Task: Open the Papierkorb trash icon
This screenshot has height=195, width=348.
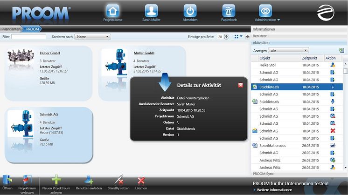Action: click(229, 11)
